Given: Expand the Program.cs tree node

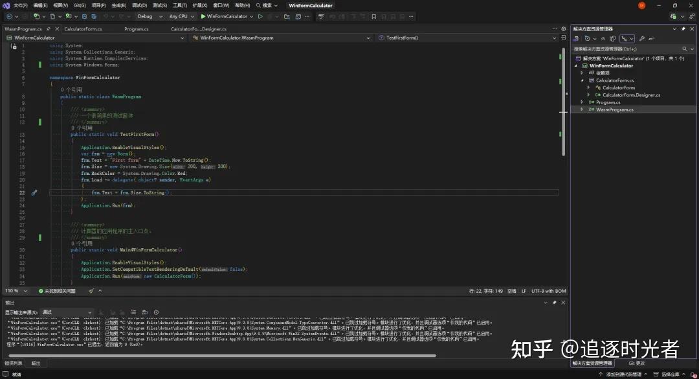Looking at the screenshot, I should point(582,102).
